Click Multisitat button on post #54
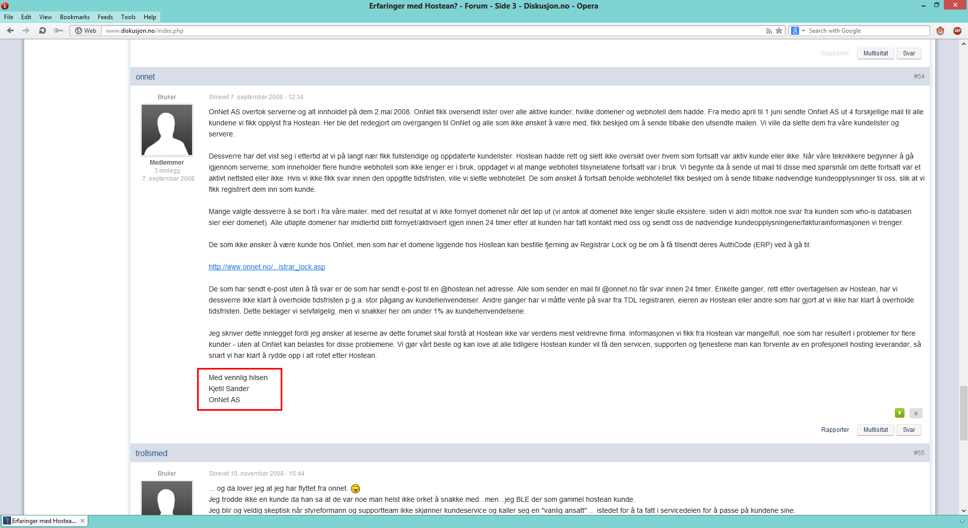Screen dimensions: 968x528 (x=876, y=430)
